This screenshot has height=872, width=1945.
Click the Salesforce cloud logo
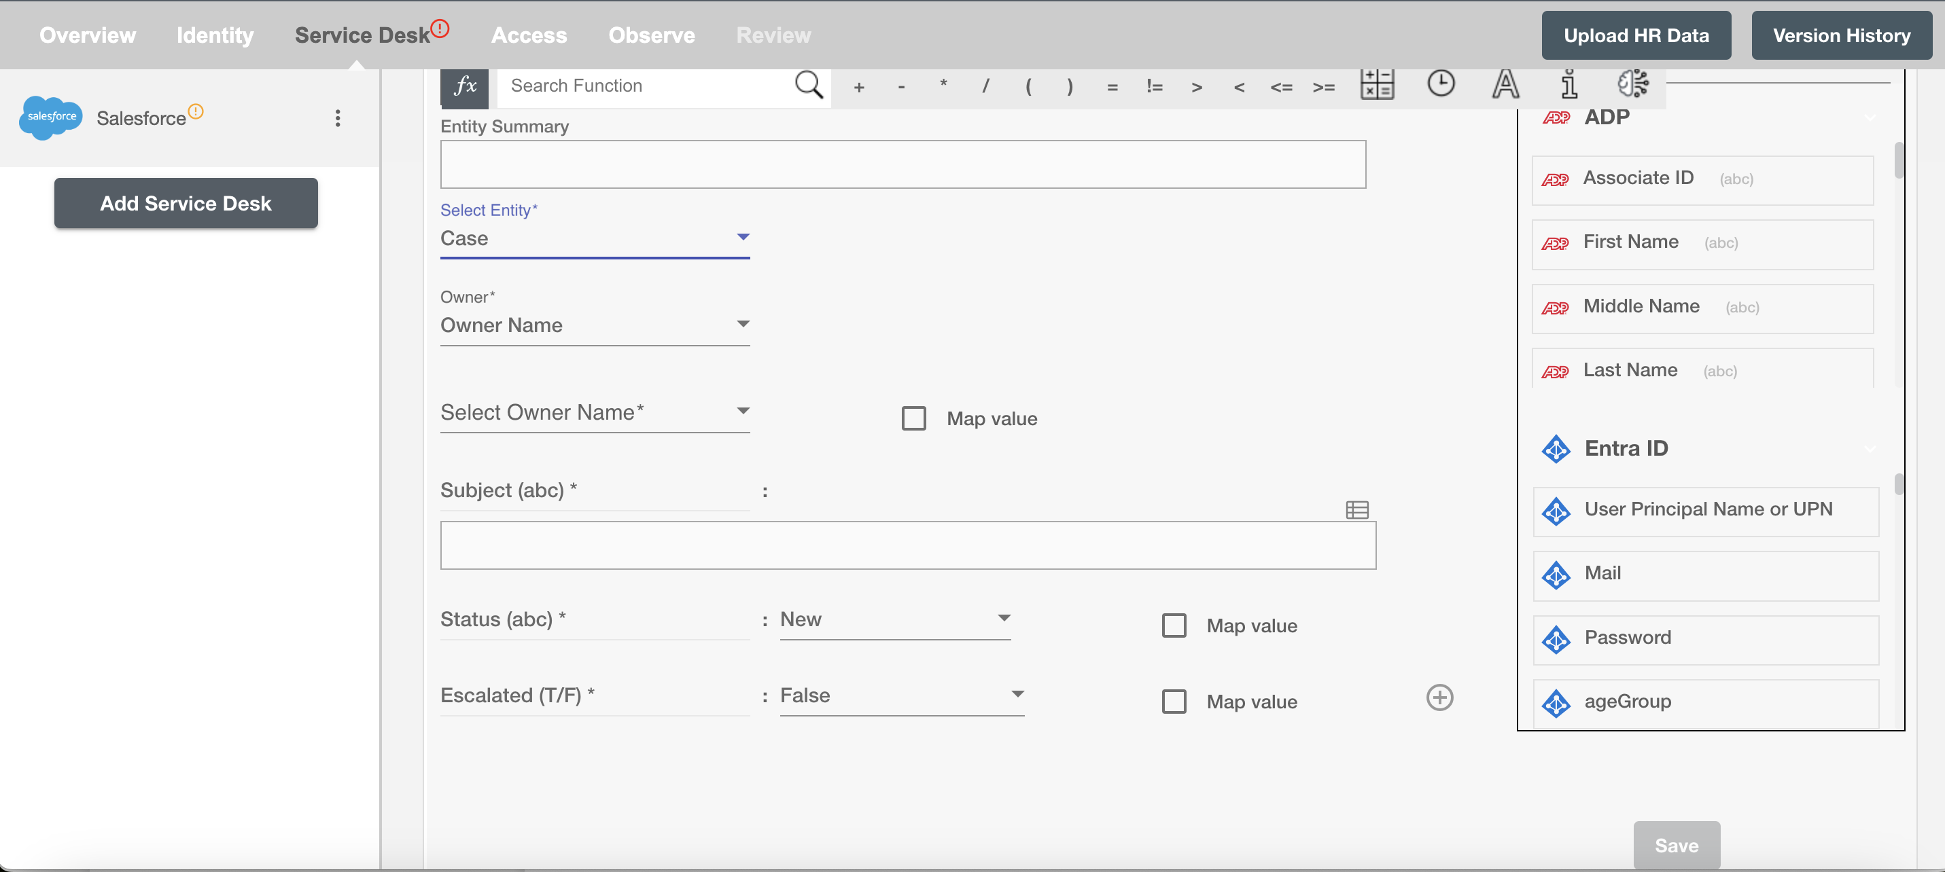[x=52, y=117]
